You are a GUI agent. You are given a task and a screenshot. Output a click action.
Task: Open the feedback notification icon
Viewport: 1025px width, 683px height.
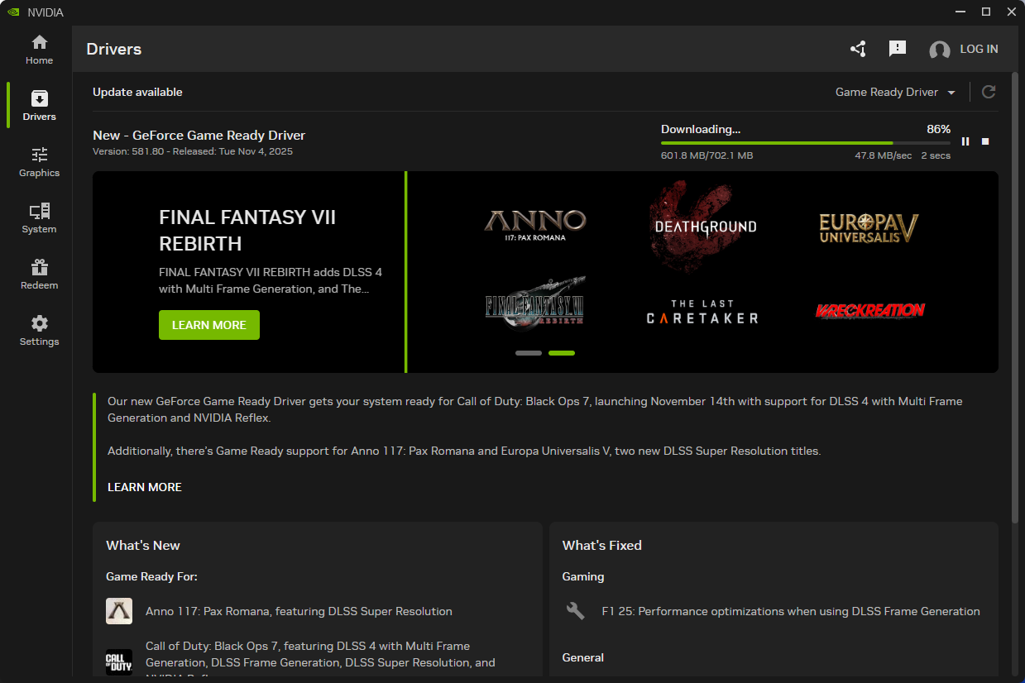pyautogui.click(x=898, y=49)
